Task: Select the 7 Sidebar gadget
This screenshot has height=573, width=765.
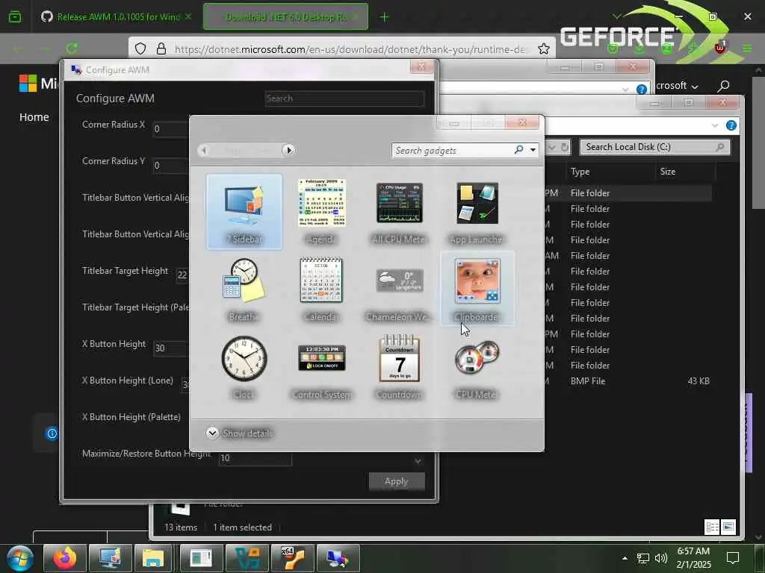Action: tap(244, 212)
